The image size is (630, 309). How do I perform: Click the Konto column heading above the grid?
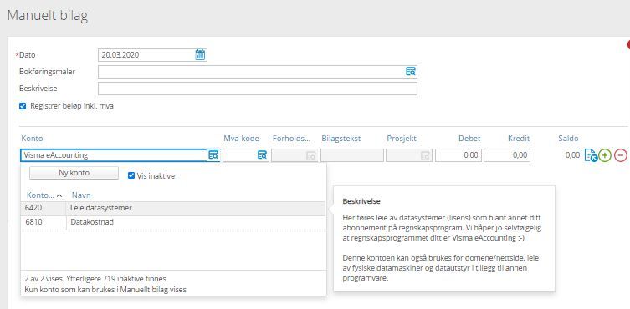pyautogui.click(x=32, y=139)
